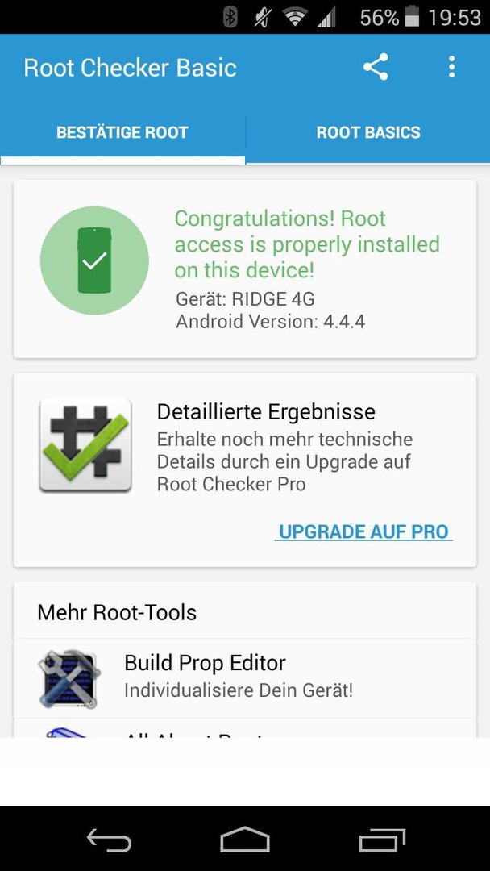Tap the Build Prop Editor tool icon
490x871 pixels.
[69, 679]
